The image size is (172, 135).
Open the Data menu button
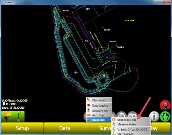65,128
